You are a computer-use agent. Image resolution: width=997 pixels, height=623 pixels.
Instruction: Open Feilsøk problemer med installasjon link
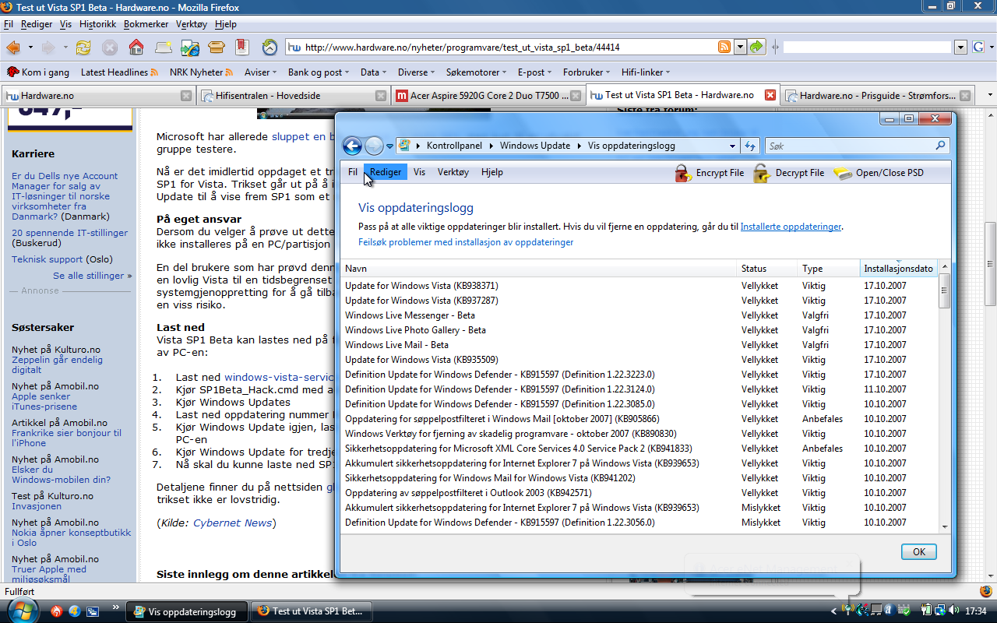click(466, 242)
